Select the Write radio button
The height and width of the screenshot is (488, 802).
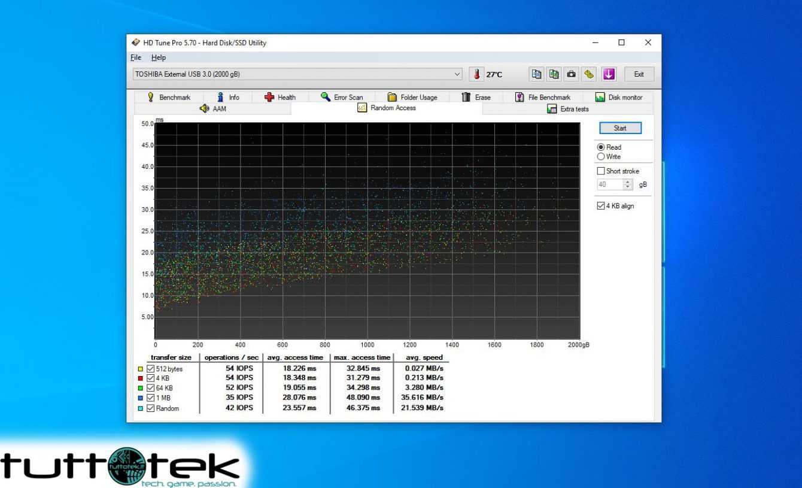(601, 157)
